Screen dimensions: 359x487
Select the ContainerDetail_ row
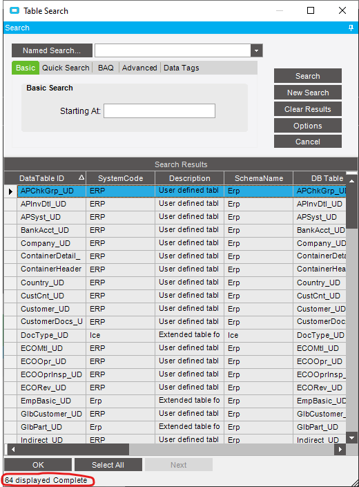coord(175,256)
